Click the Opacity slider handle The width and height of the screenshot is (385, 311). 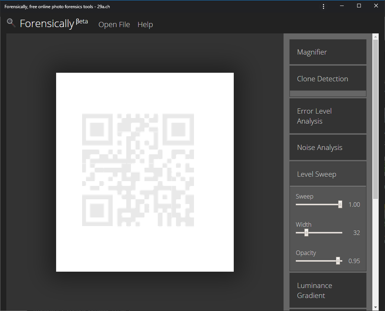tap(338, 261)
